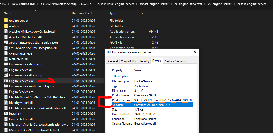Open the Security tab
Viewport: 273px width, 133px height.
tap(144, 61)
